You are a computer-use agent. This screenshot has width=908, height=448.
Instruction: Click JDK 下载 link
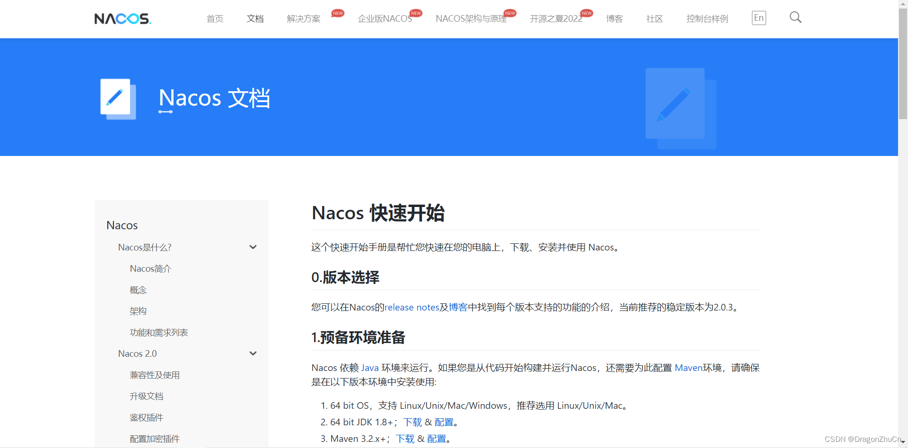413,422
